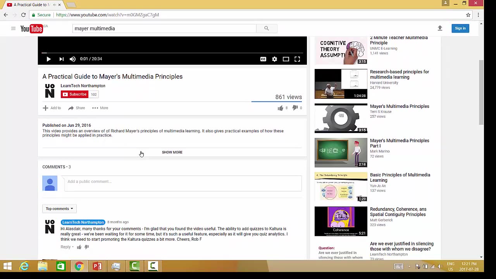Go back in browser
The image size is (496, 279).
coord(6,15)
